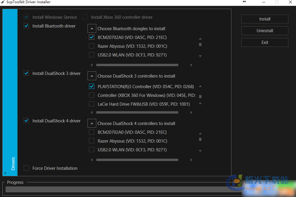The image size is (296, 197).
Task: Click scroll up arrow in DualShock 4 list
Action: [x=200, y=133]
